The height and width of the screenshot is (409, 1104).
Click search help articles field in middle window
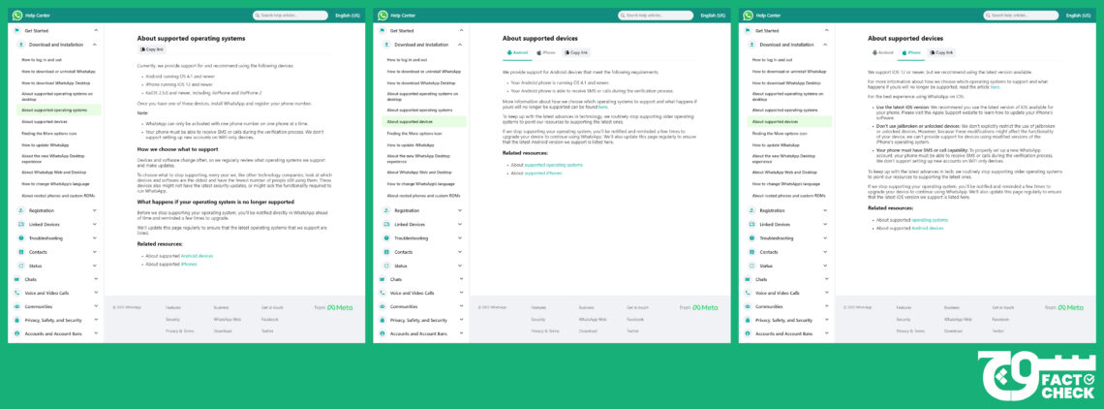tap(656, 15)
